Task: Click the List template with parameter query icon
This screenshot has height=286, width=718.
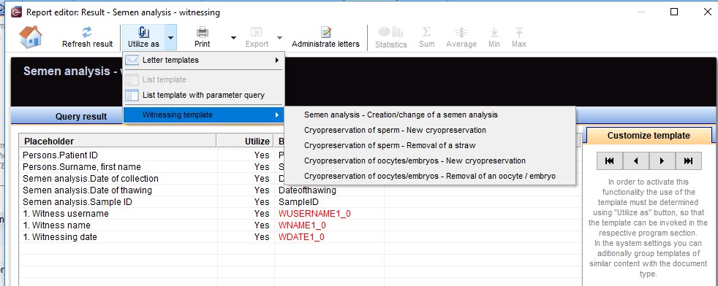Action: pos(132,95)
